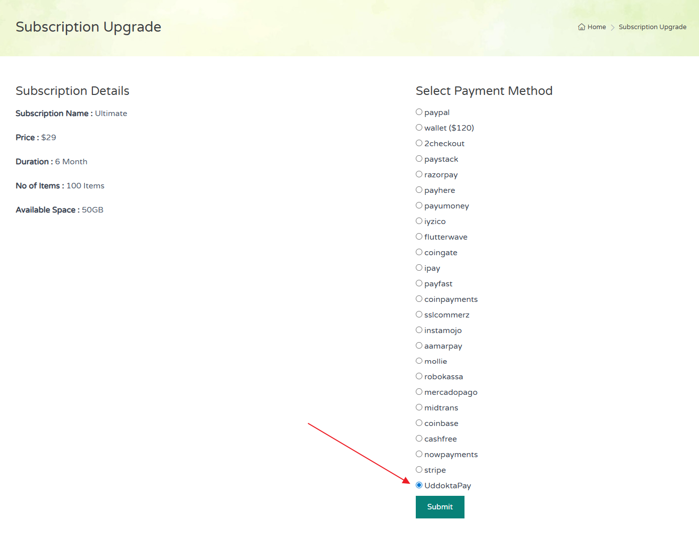Screen dimensions: 699x535
Task: Select the coinpayments option
Action: tap(419, 299)
